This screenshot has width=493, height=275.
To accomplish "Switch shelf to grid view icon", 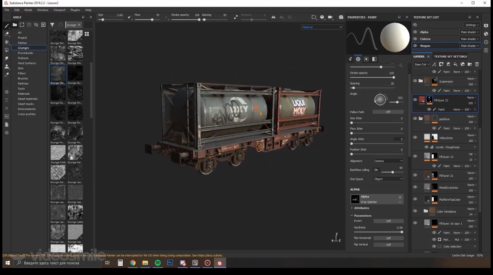I will [x=87, y=34].
